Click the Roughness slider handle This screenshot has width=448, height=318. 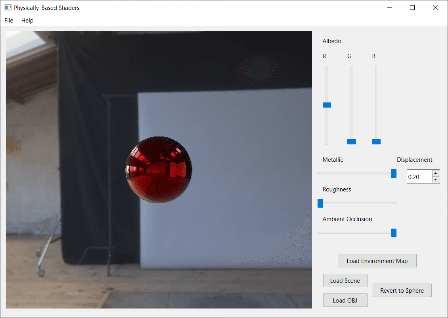[320, 203]
